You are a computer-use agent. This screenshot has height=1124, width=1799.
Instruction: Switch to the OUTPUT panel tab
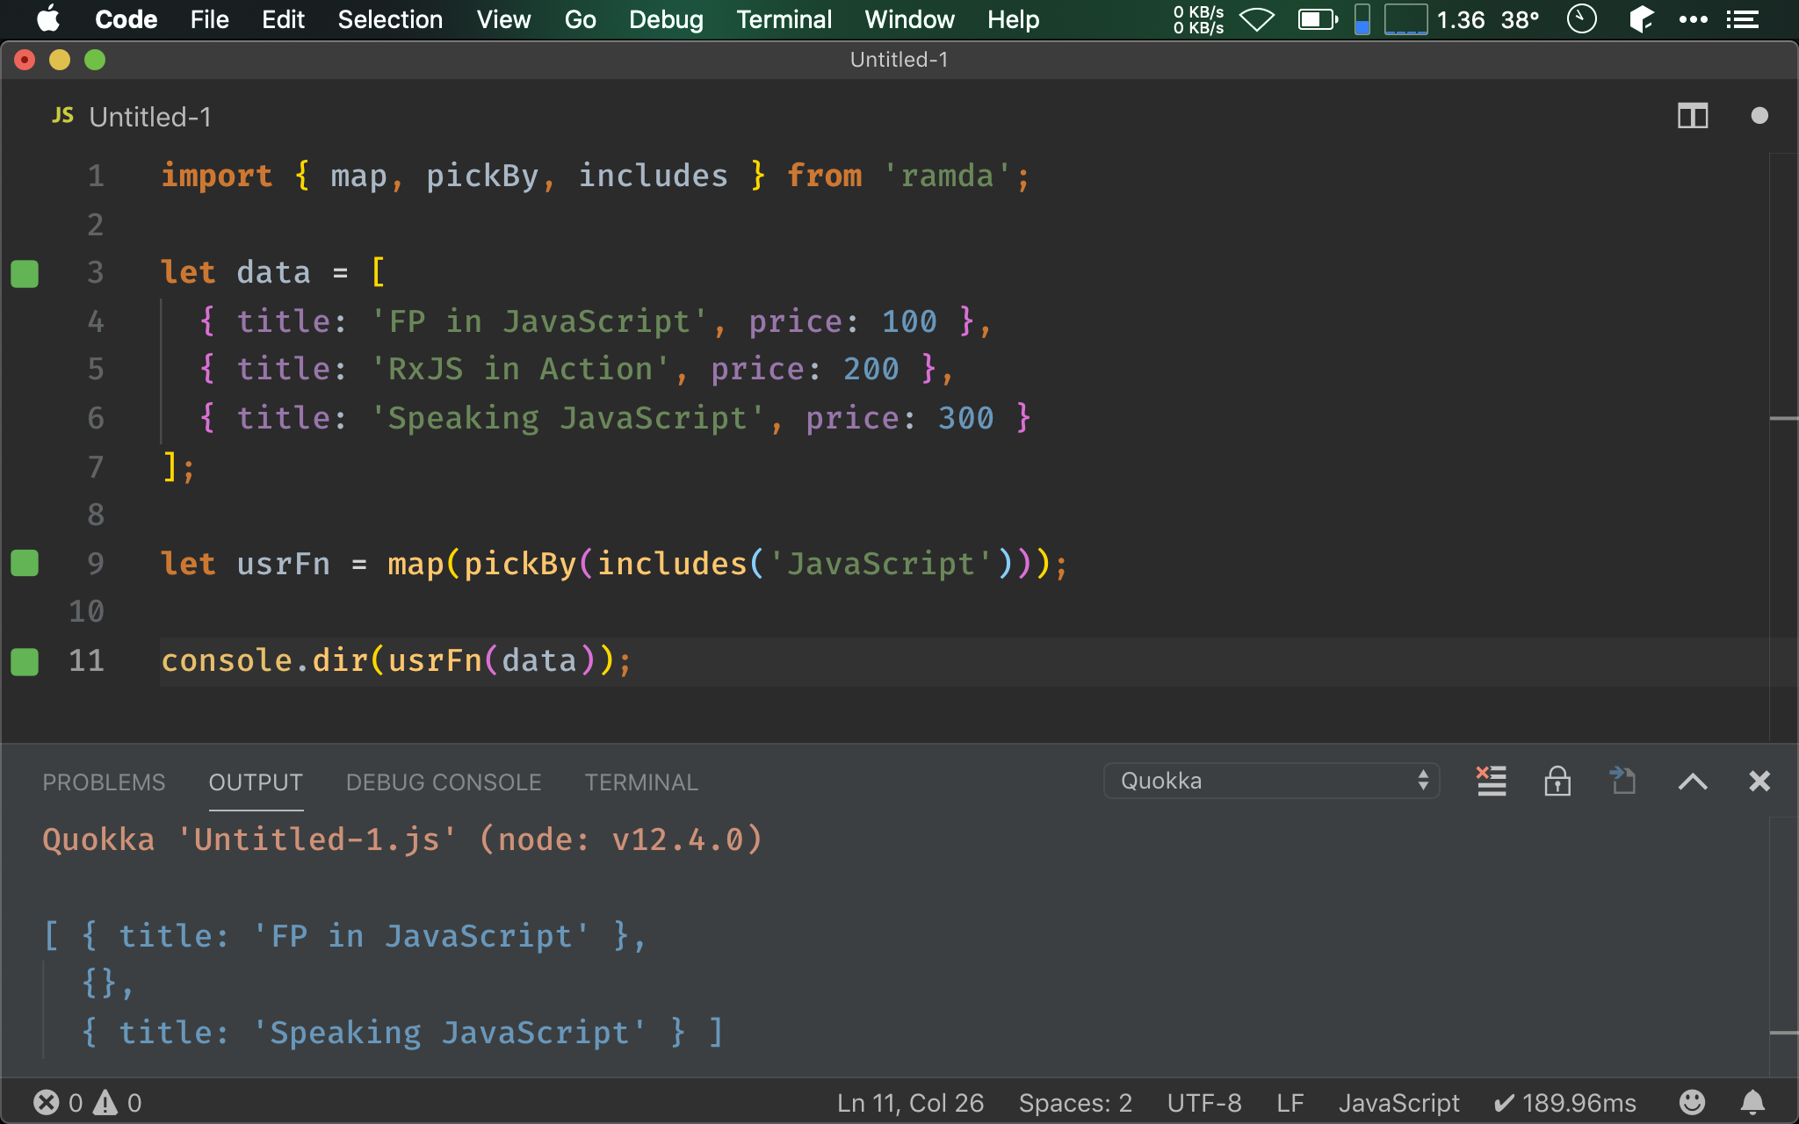256,782
